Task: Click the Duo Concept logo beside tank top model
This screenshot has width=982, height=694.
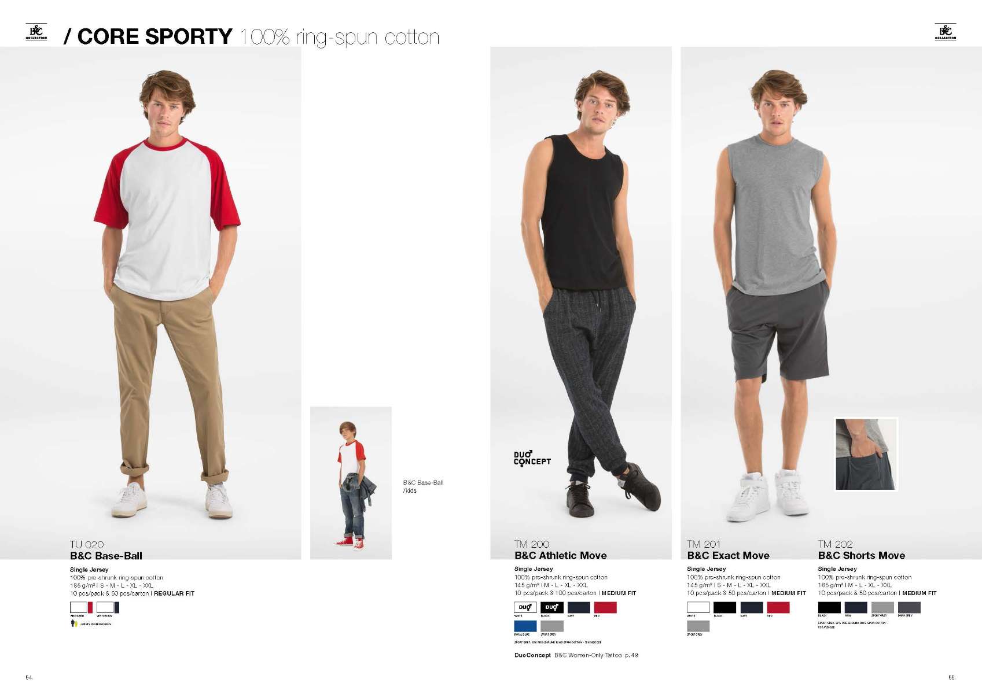Action: [532, 459]
